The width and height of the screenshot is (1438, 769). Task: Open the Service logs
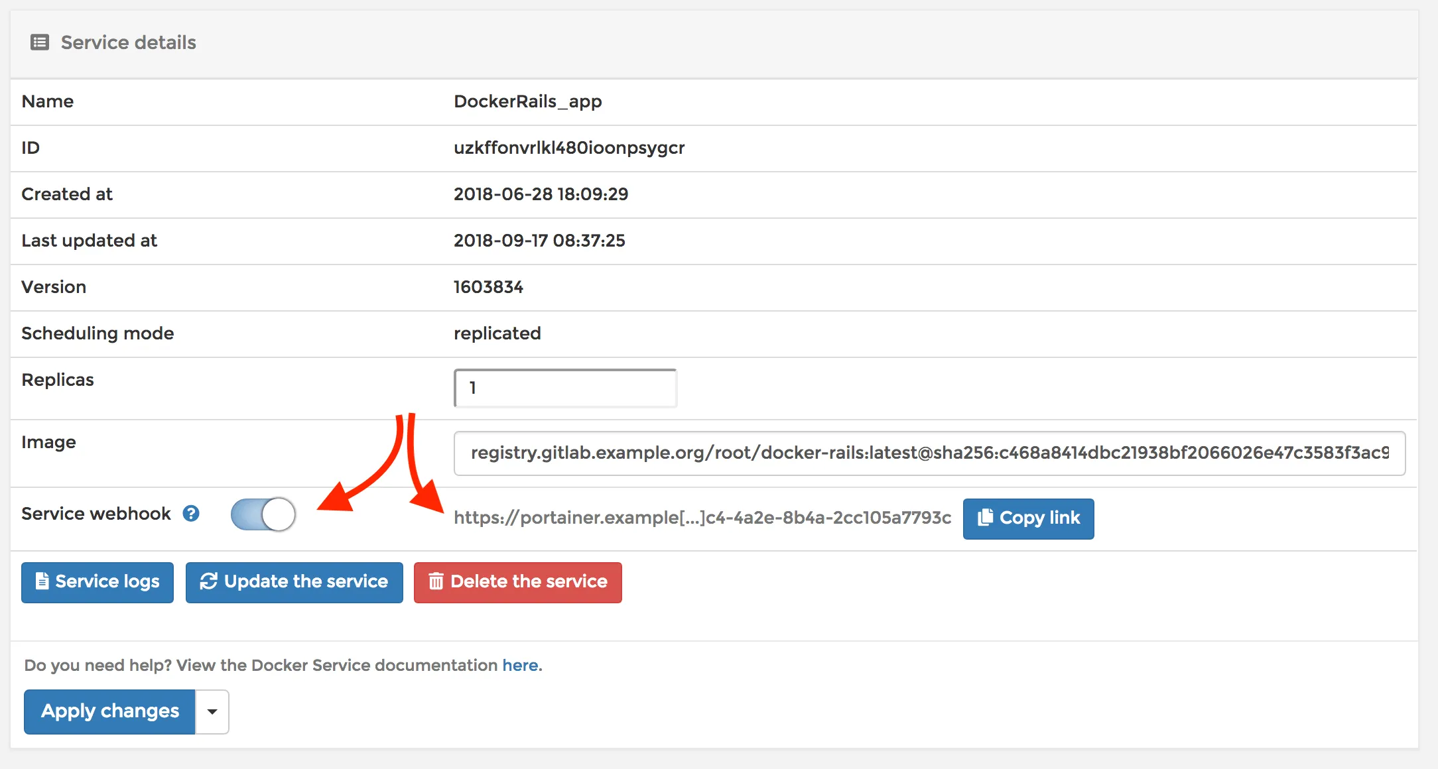97,581
